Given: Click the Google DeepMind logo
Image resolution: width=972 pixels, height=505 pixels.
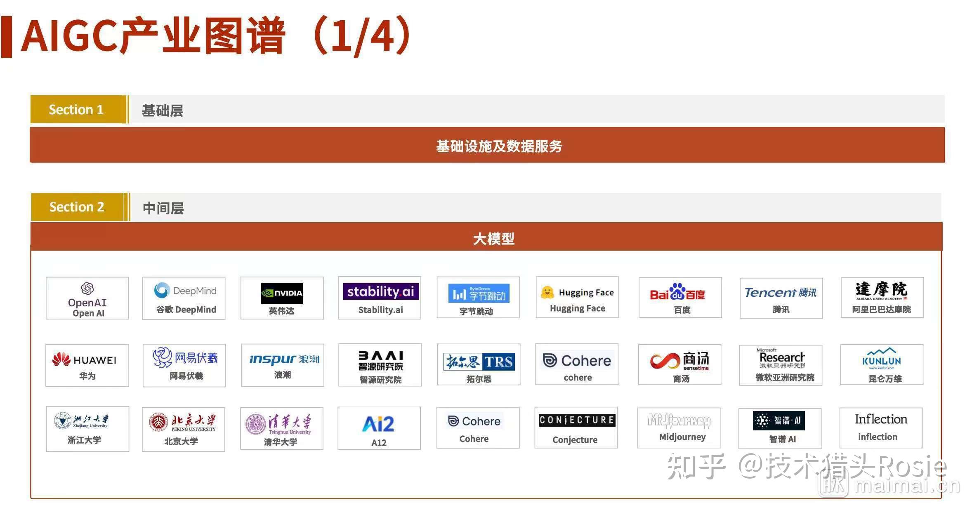Looking at the screenshot, I should [184, 291].
